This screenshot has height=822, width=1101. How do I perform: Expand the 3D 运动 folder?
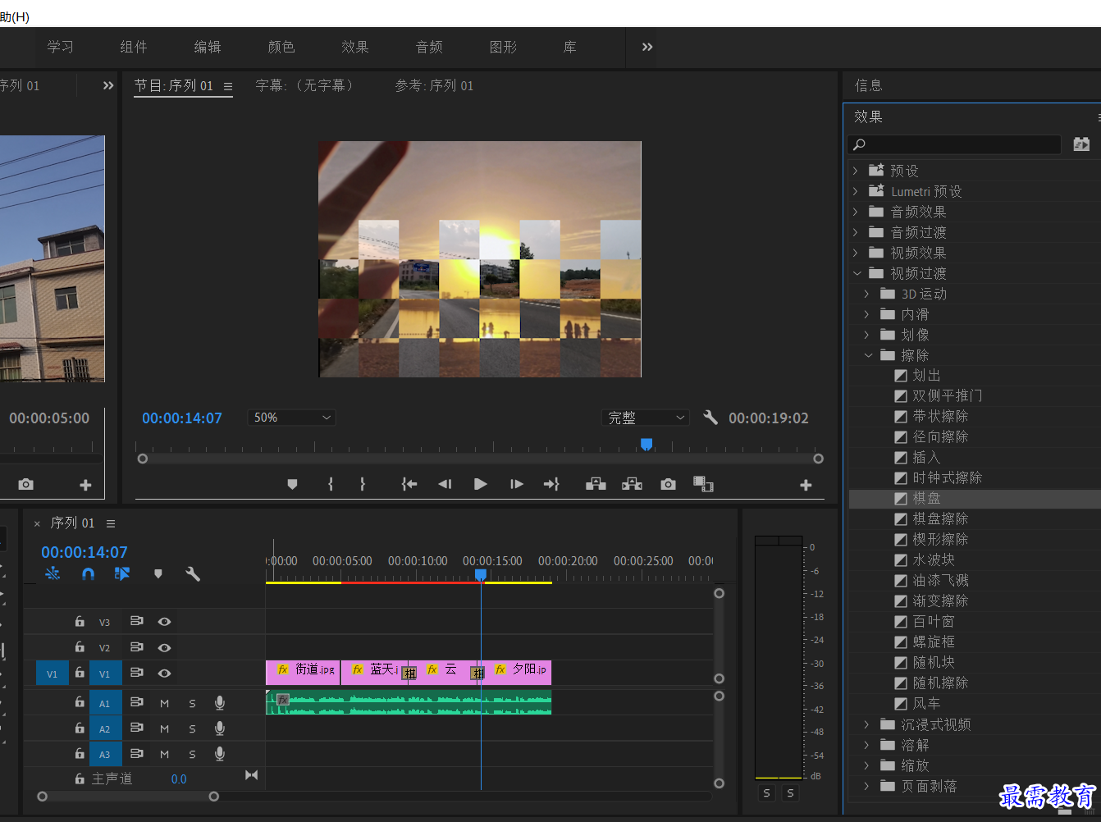[x=867, y=294]
